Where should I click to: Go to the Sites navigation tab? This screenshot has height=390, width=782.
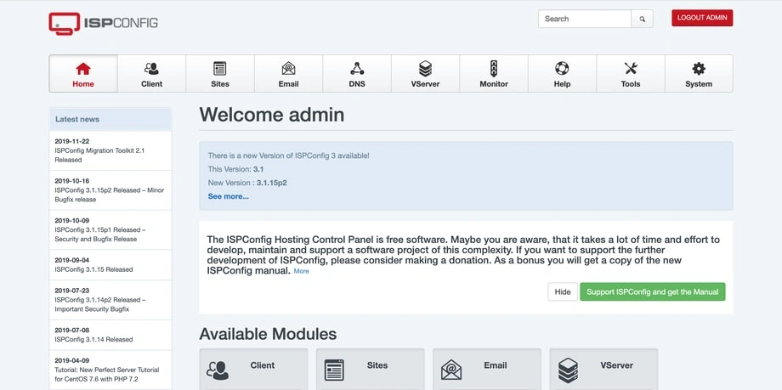[220, 74]
